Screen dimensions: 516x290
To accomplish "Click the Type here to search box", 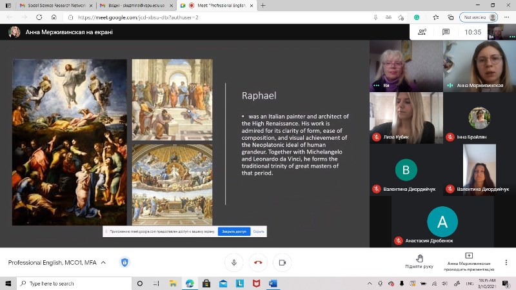I will 74,284.
